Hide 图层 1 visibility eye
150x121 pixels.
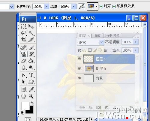[x=79, y=59]
